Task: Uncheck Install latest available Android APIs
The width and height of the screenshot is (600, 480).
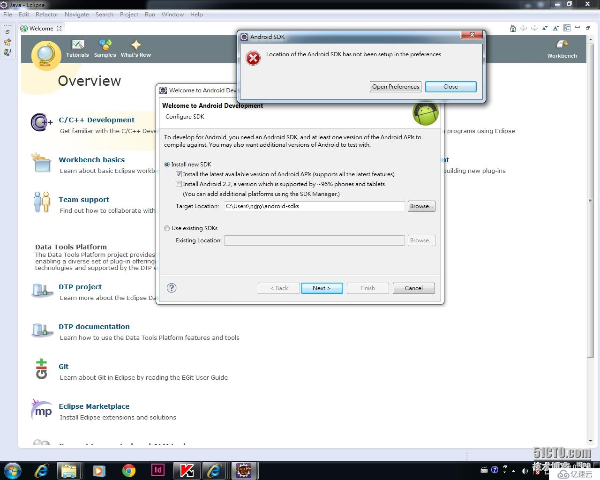Action: click(x=179, y=174)
